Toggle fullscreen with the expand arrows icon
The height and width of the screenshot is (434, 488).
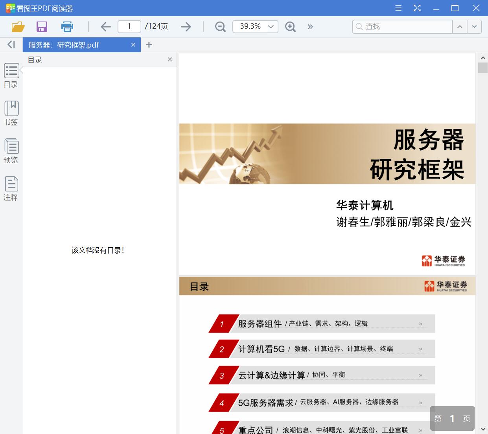417,8
